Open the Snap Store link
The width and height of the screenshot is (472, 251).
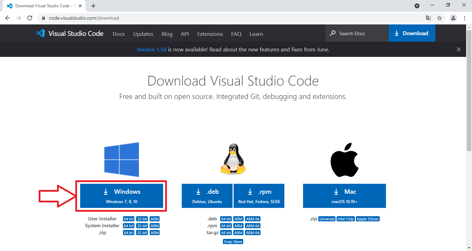click(x=233, y=242)
